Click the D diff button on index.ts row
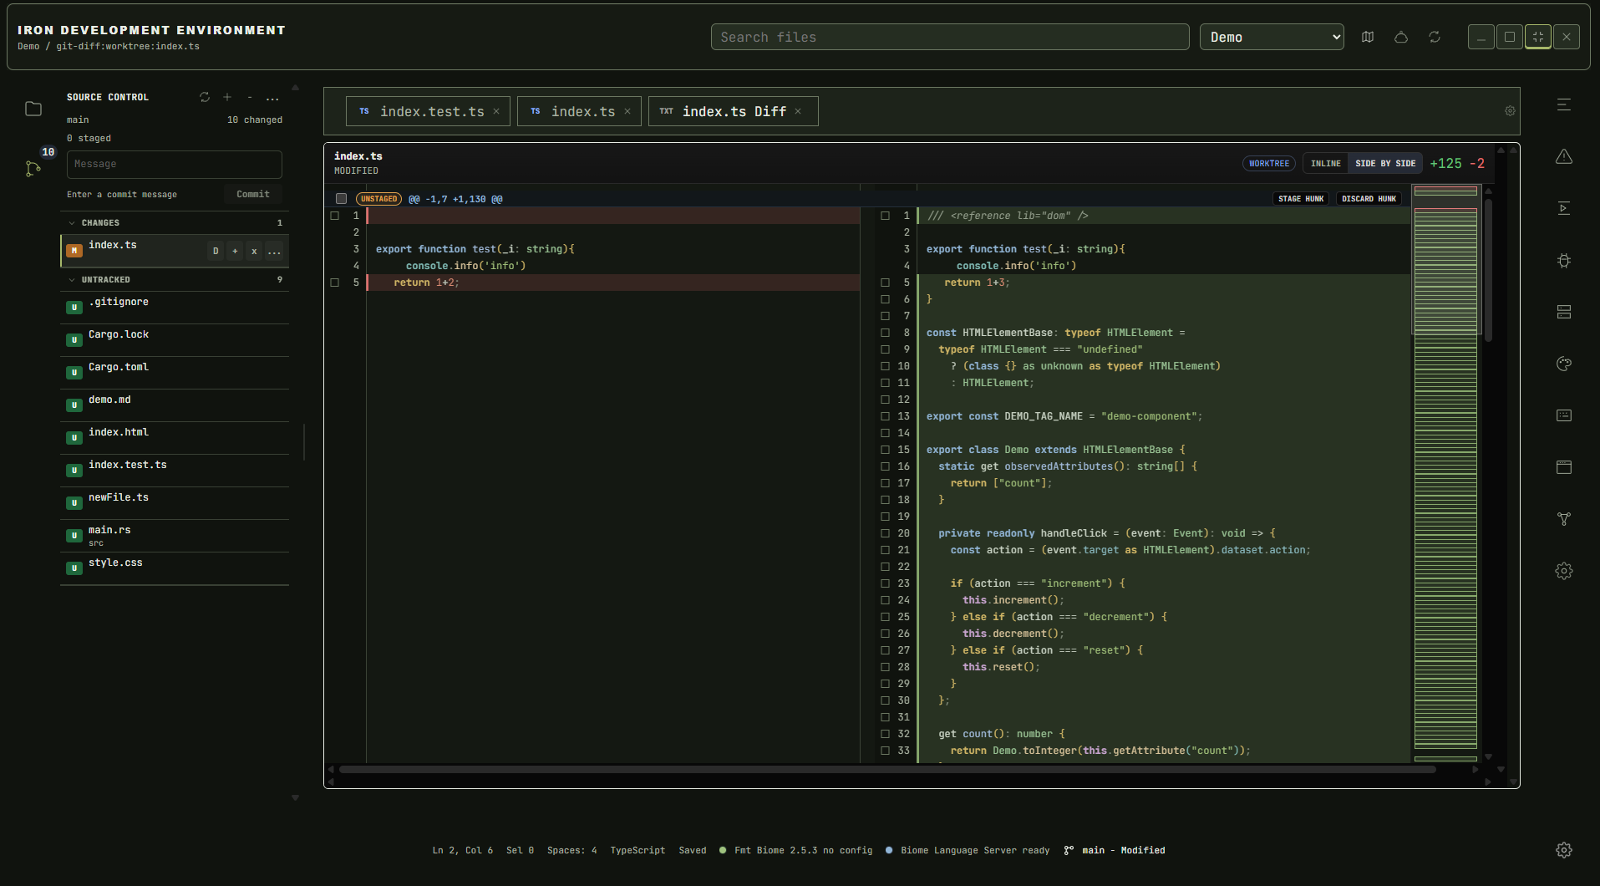Screen dimensions: 1600x886 coord(216,251)
